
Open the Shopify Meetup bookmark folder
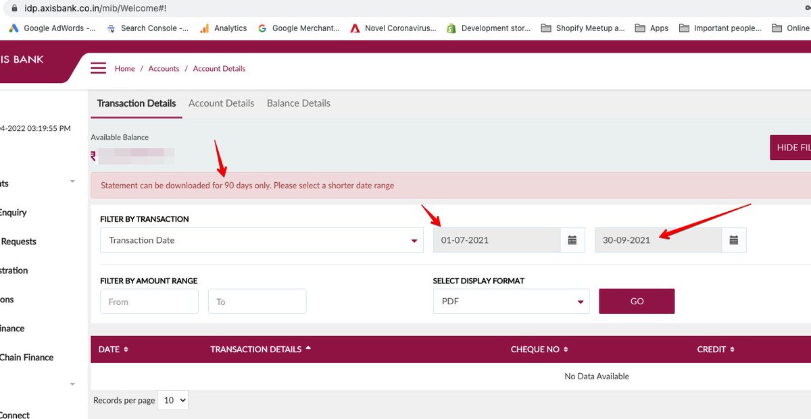click(583, 28)
